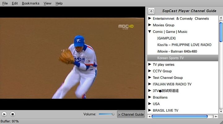Open the Help menu
The width and height of the screenshot is (223, 124).
[x=59, y=3]
